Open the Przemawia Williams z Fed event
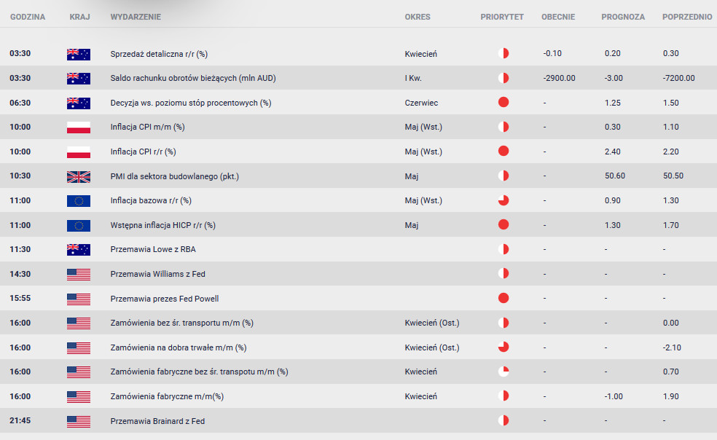This screenshot has height=440, width=717. (x=158, y=274)
